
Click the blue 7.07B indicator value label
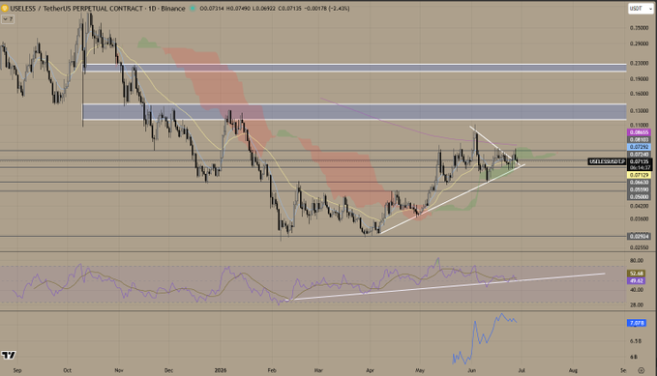[637, 323]
